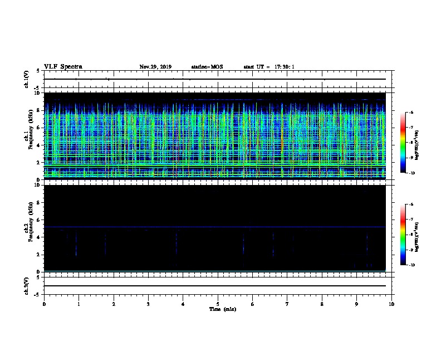The height and width of the screenshot is (341, 441).
Task: Click the "ch.1(V)" waveform axis label
Action: point(26,79)
